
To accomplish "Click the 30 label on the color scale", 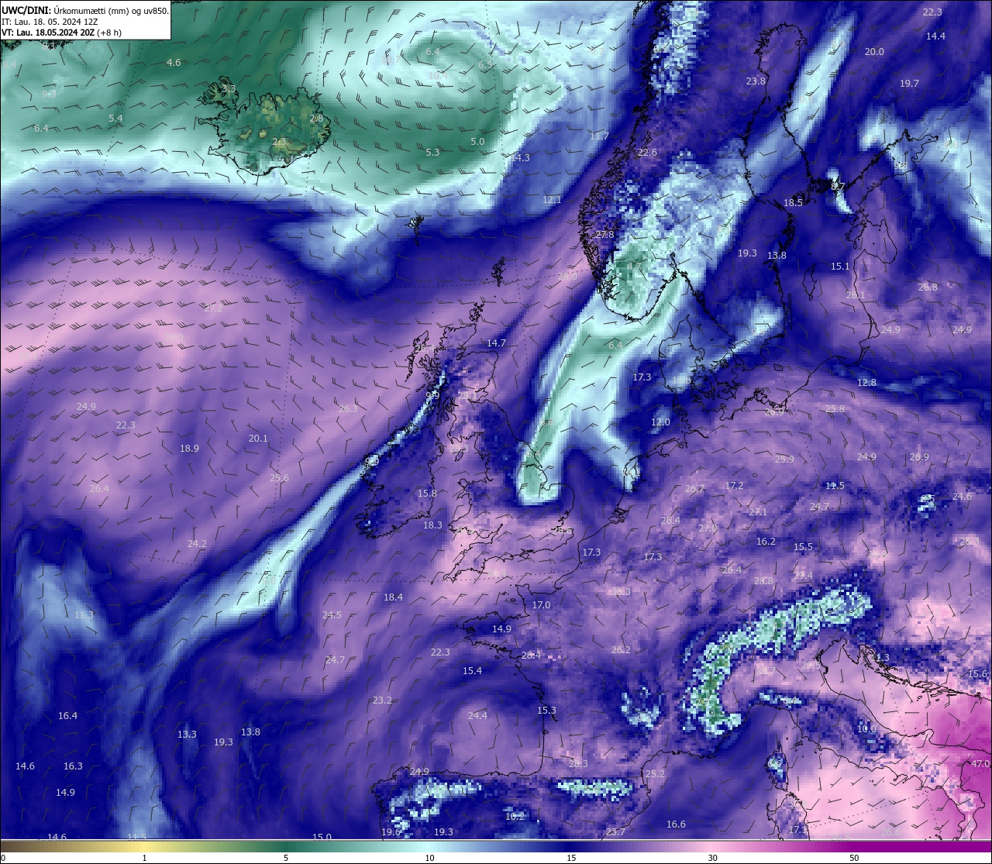I will (712, 858).
